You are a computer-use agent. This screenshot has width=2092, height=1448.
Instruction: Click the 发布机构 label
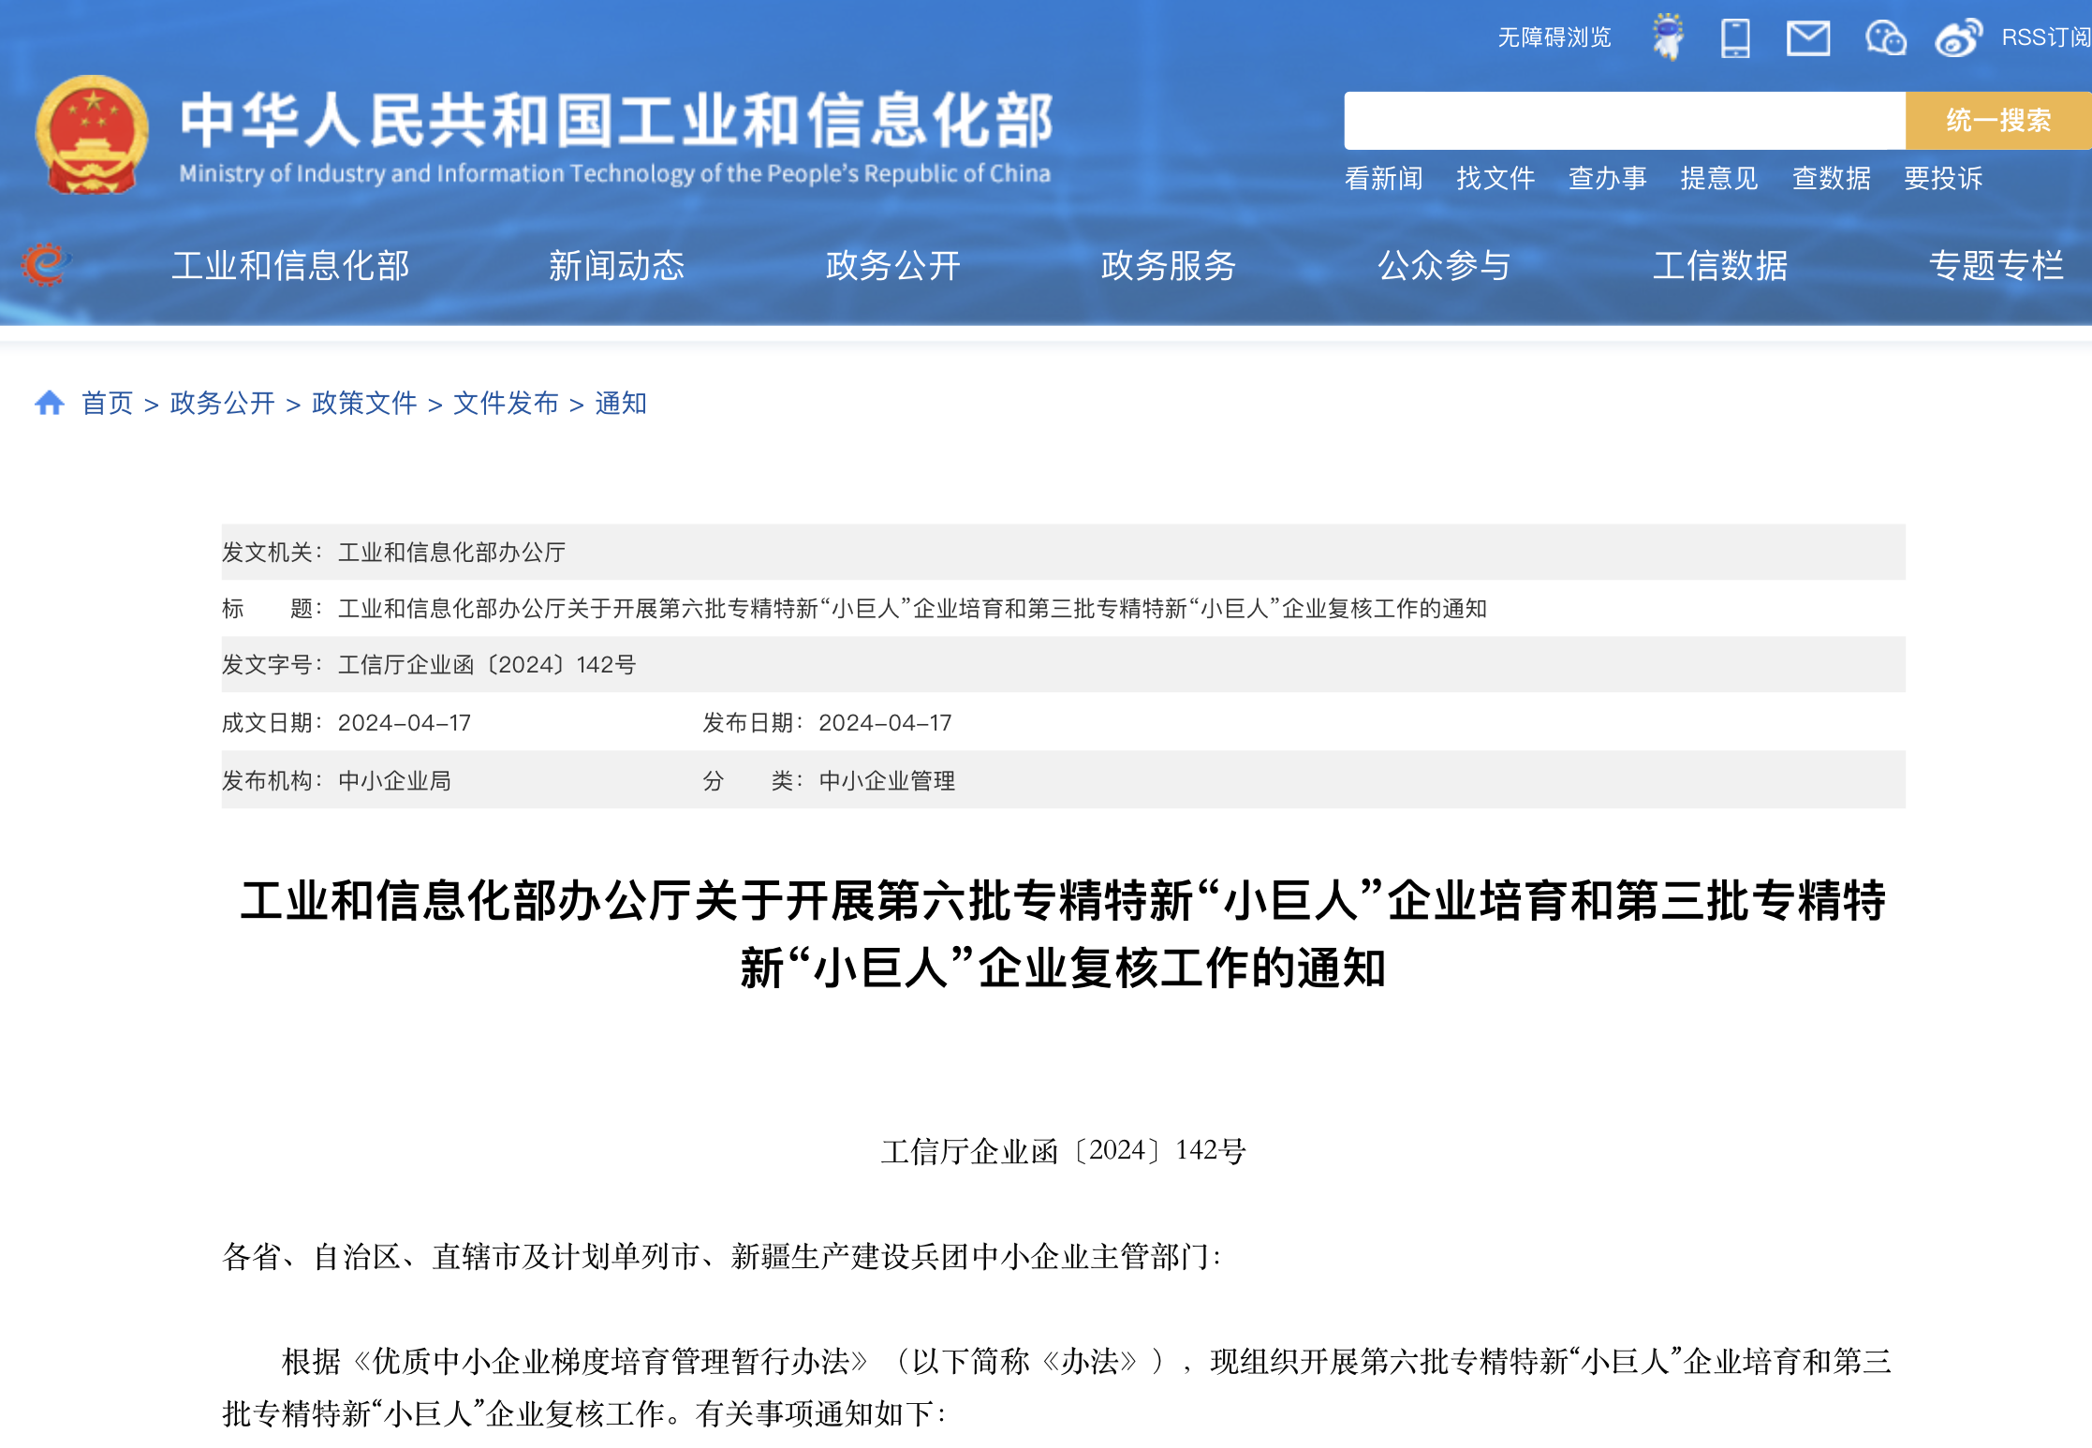273,781
